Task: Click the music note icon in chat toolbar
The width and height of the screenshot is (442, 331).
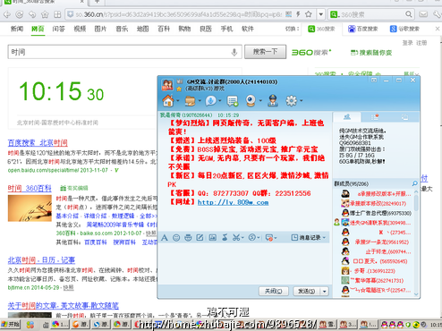Action: click(x=225, y=238)
